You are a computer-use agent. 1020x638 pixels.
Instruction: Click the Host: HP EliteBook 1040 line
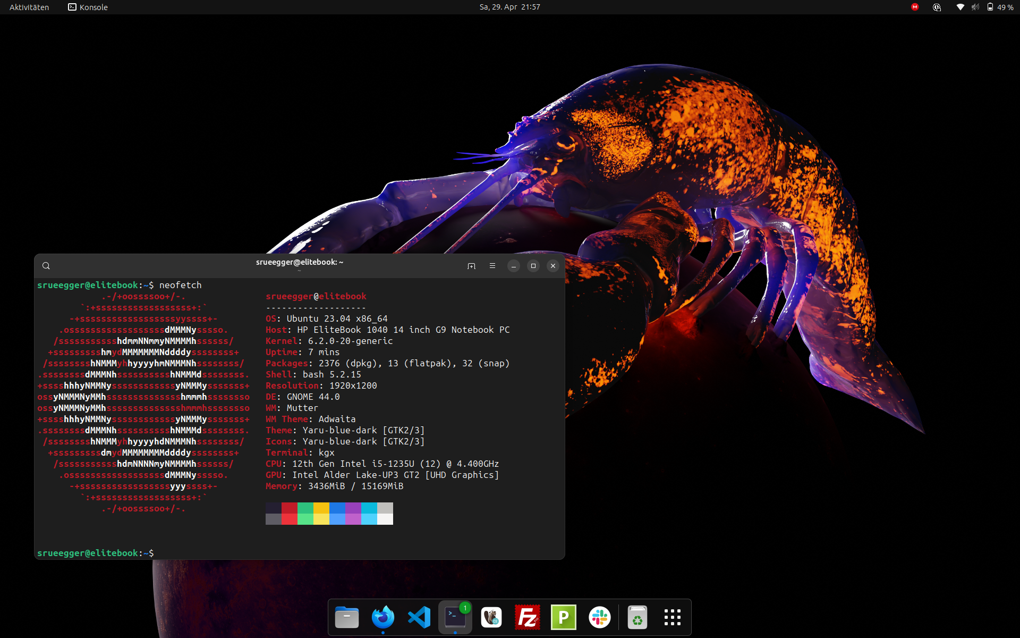tap(388, 330)
